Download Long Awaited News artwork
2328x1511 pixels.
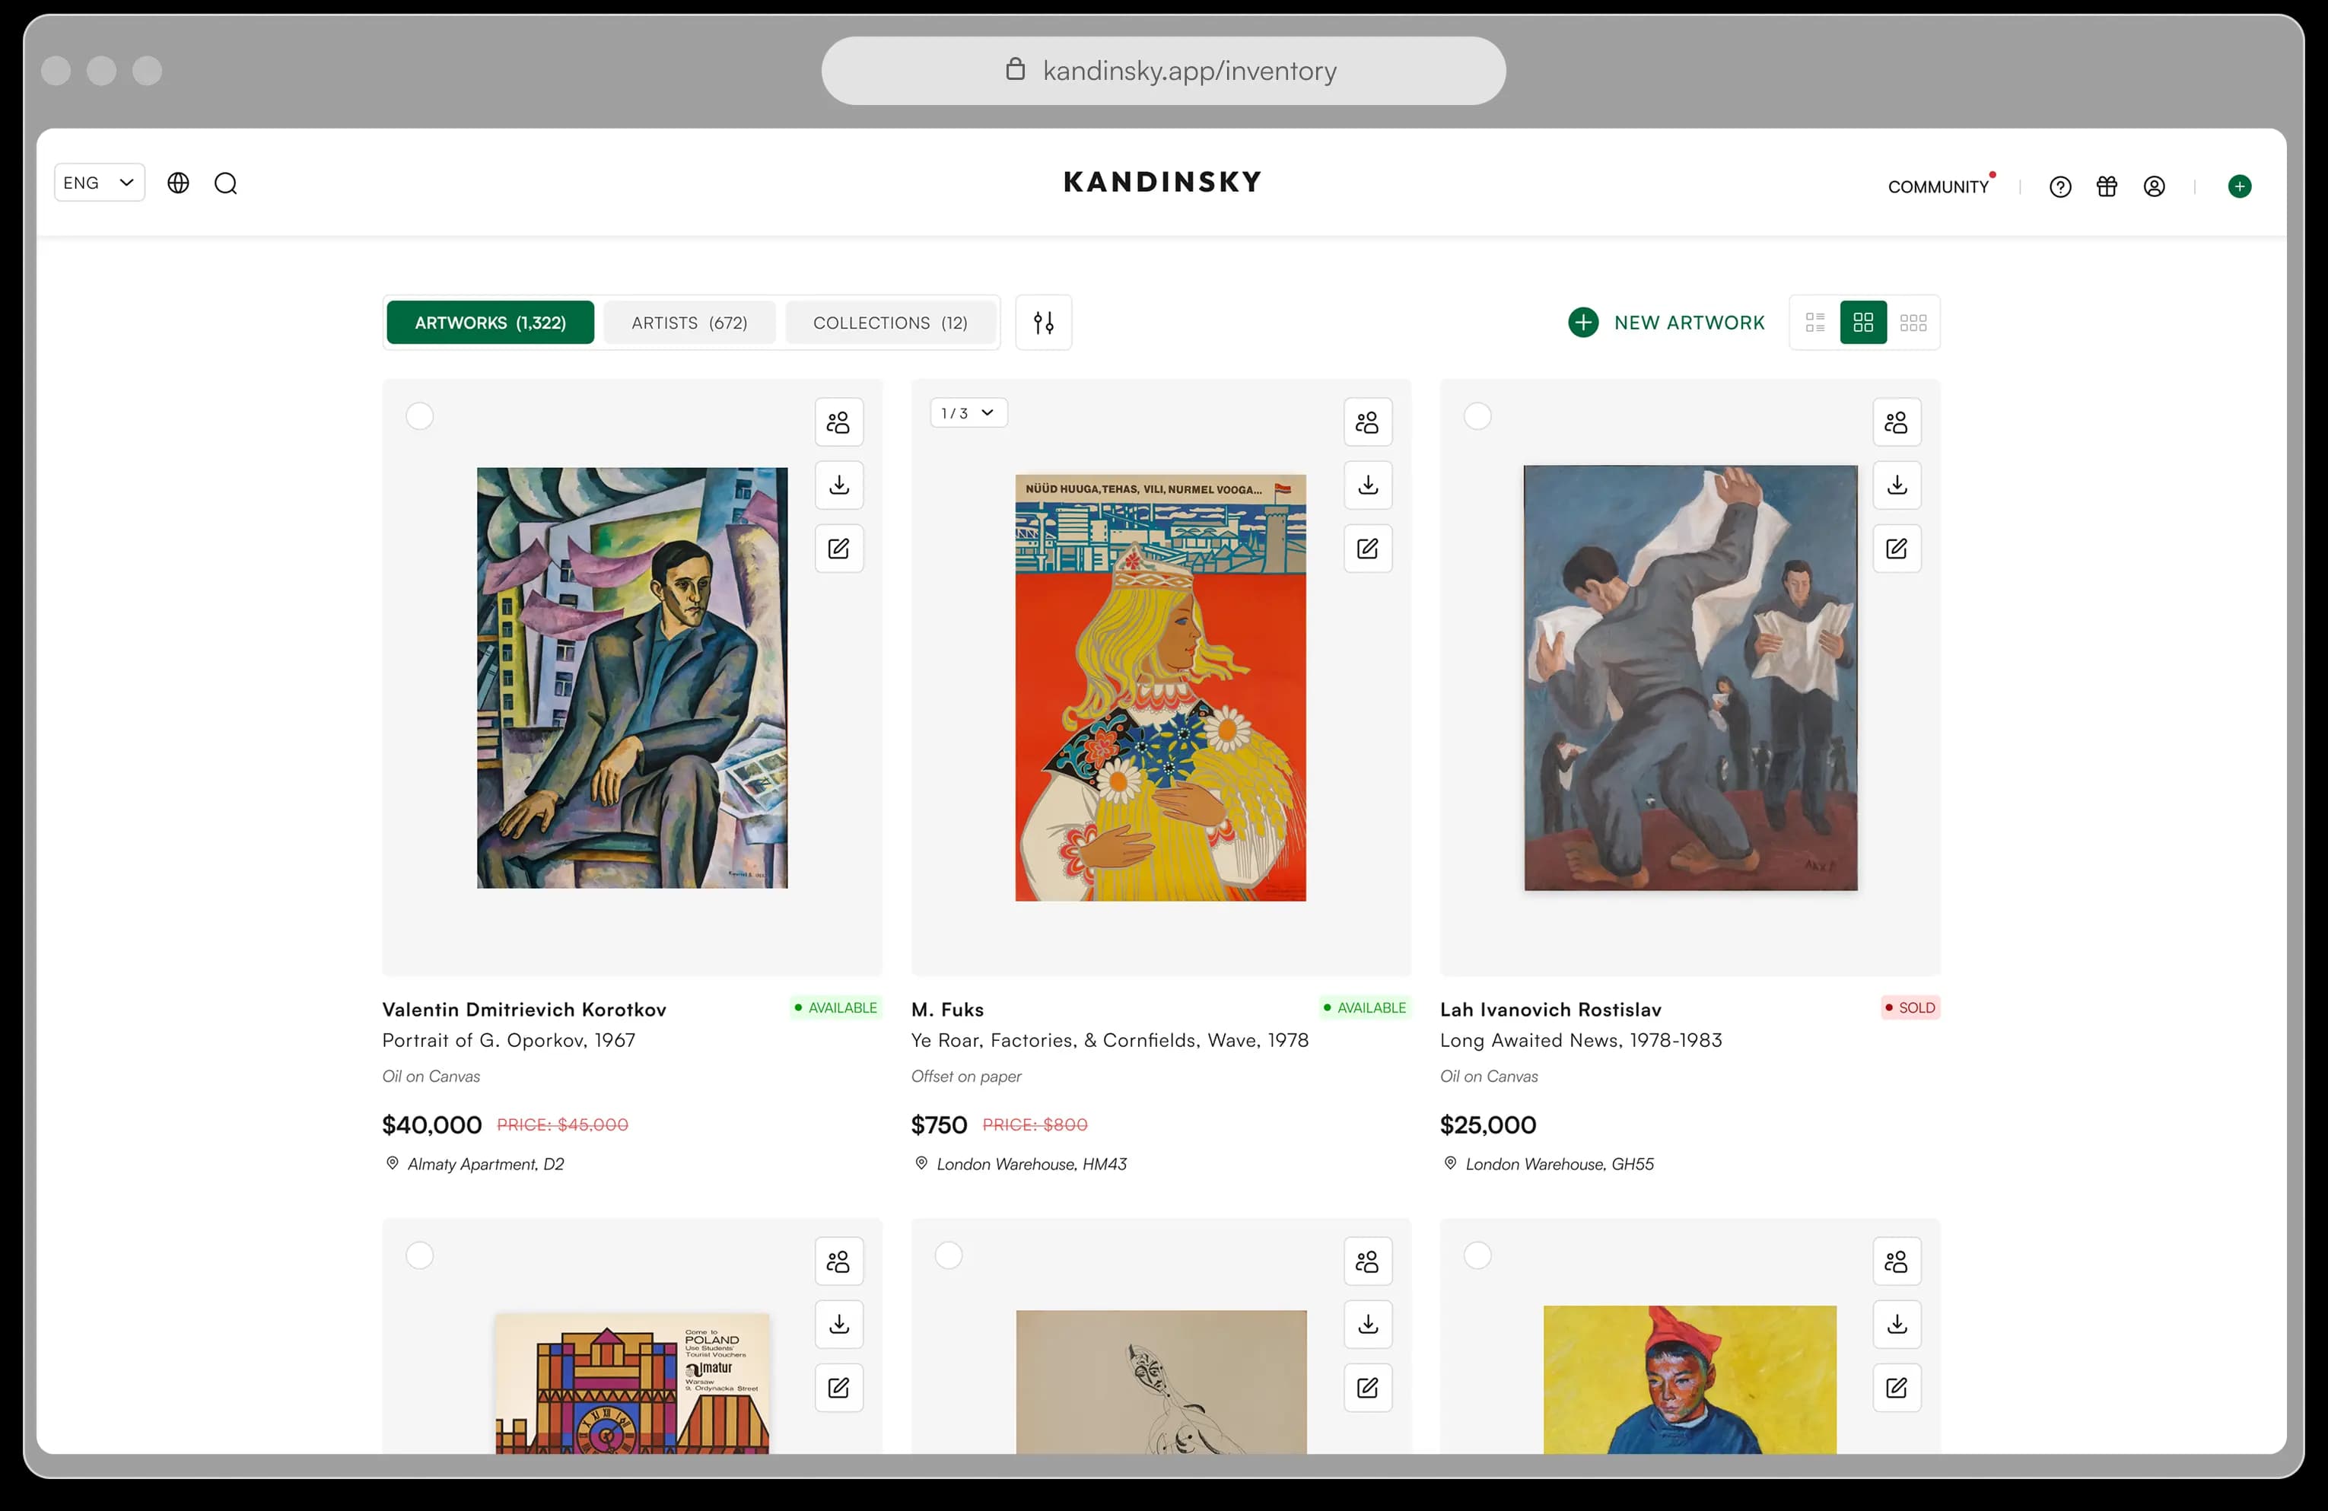tap(1897, 485)
